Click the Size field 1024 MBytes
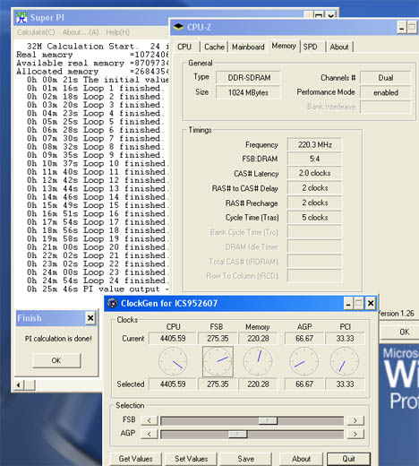419x466 pixels. 248,92
